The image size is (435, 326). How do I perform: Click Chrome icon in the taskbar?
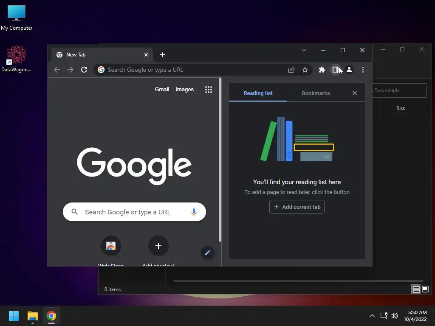pyautogui.click(x=51, y=316)
